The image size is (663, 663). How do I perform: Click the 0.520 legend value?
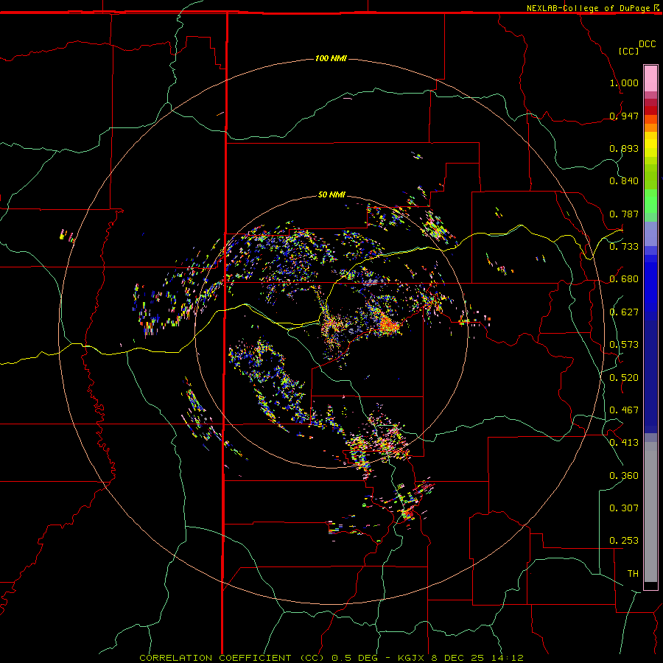pyautogui.click(x=624, y=378)
